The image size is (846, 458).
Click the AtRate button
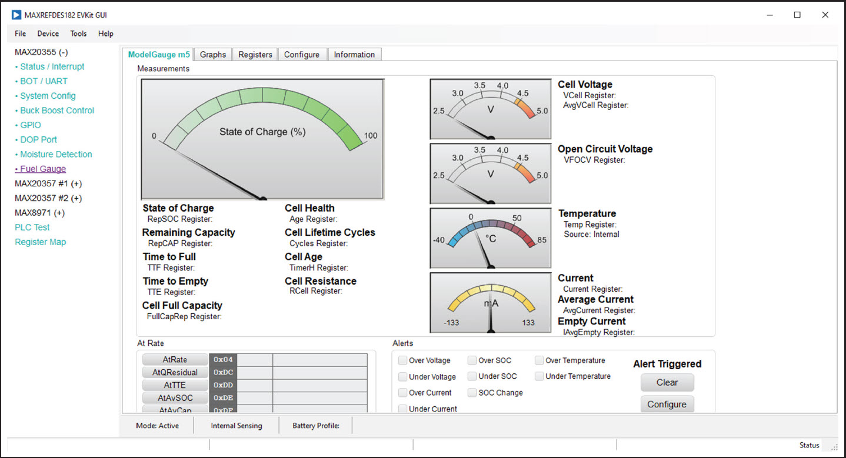point(175,360)
